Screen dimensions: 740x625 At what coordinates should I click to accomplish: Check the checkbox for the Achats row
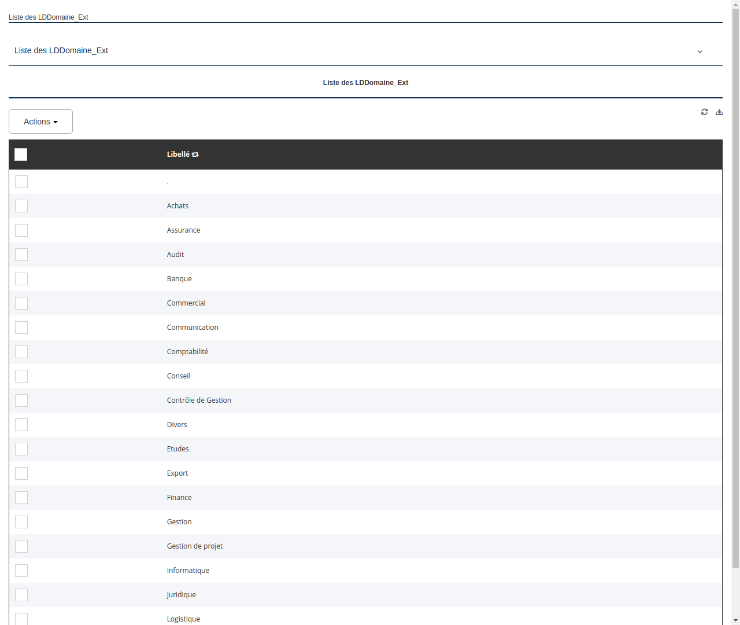click(21, 206)
